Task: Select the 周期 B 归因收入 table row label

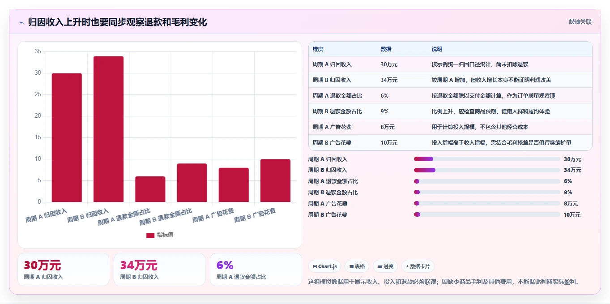Action: (x=332, y=80)
